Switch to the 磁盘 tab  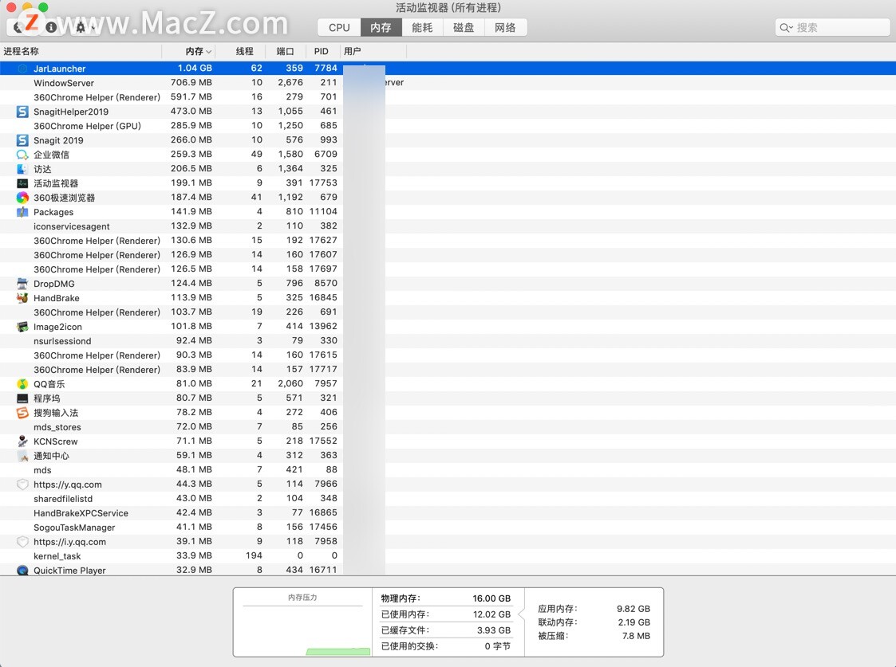point(464,27)
